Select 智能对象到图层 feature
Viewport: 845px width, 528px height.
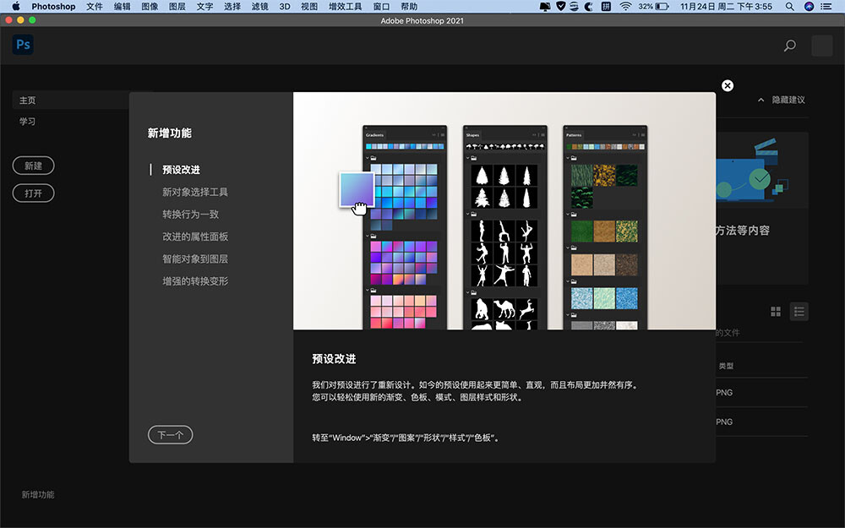[195, 259]
